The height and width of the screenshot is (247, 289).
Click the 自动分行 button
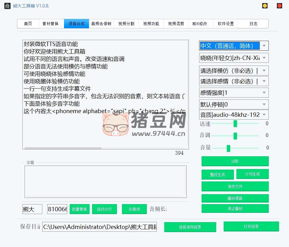coord(104,209)
